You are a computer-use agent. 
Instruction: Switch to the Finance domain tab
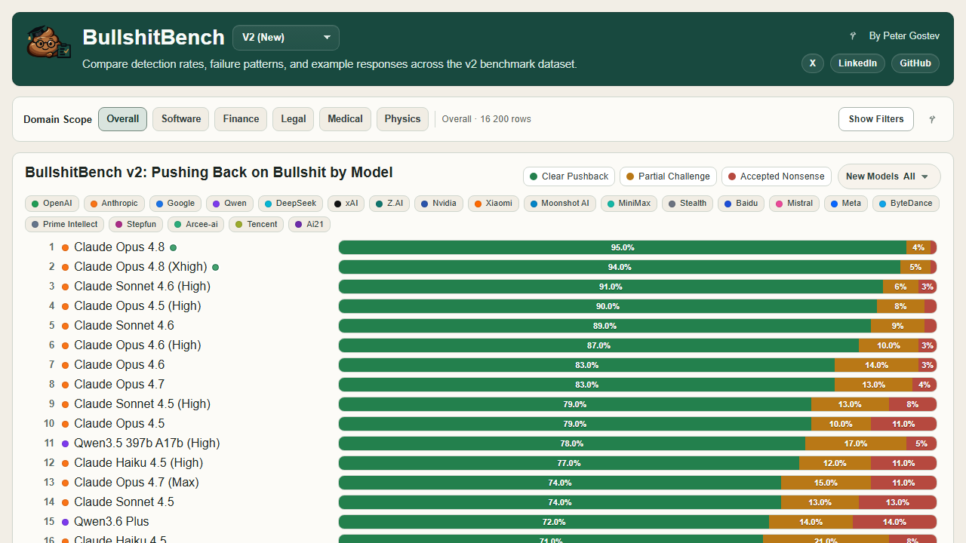[x=241, y=119]
